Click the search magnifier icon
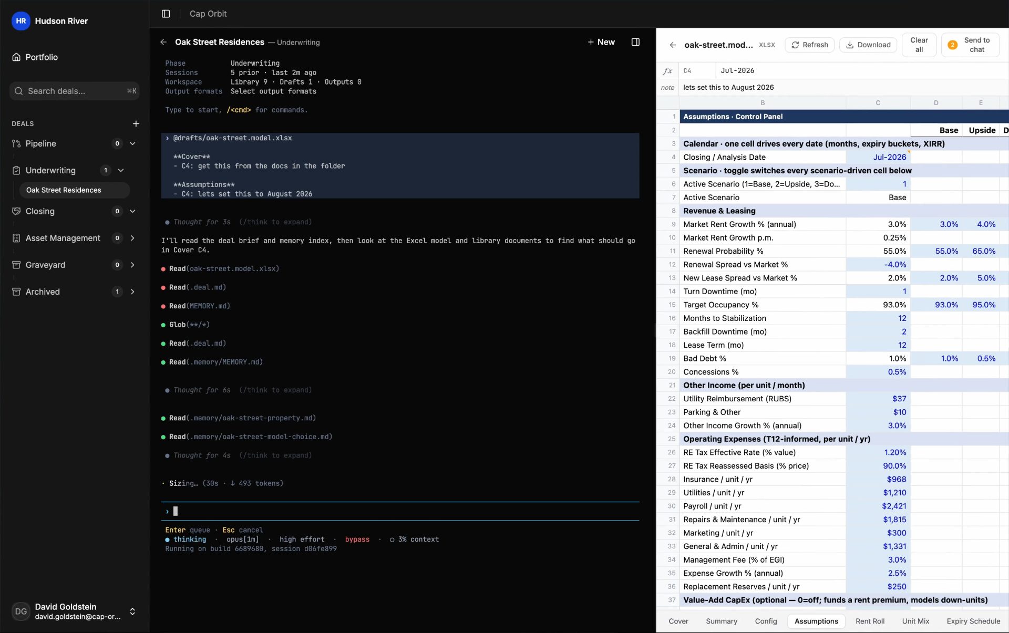The width and height of the screenshot is (1009, 633). pos(18,91)
